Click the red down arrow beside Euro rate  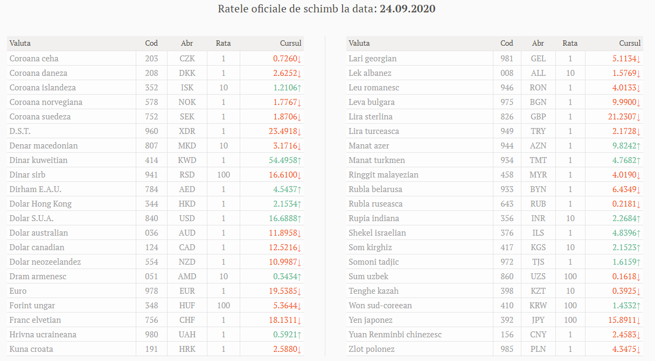[x=299, y=291]
